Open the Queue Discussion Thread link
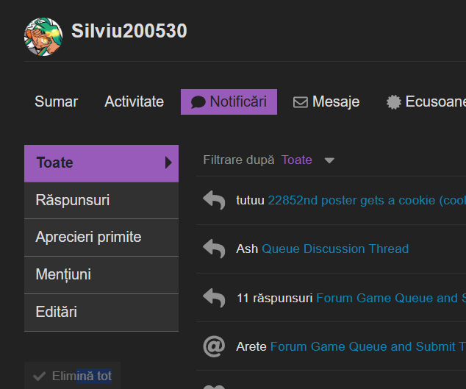 (334, 249)
